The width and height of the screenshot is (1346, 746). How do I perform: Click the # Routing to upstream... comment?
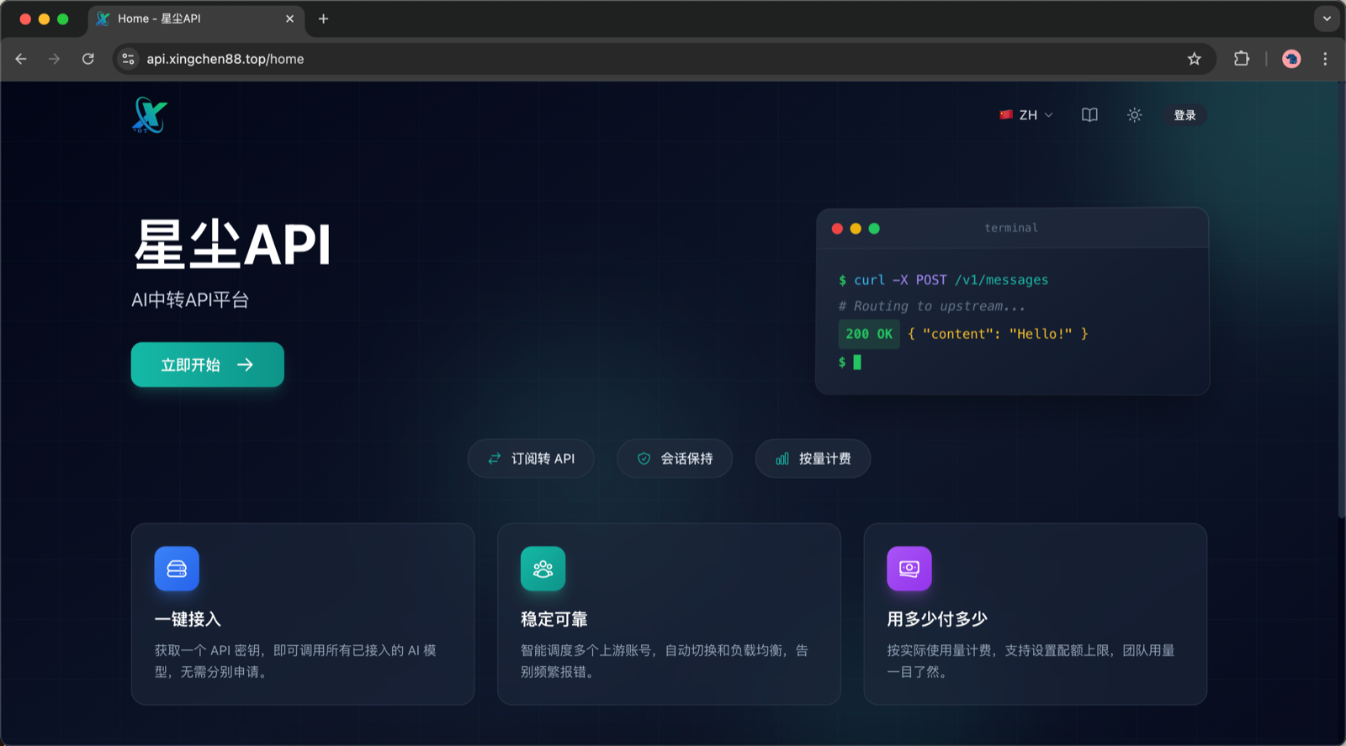931,306
